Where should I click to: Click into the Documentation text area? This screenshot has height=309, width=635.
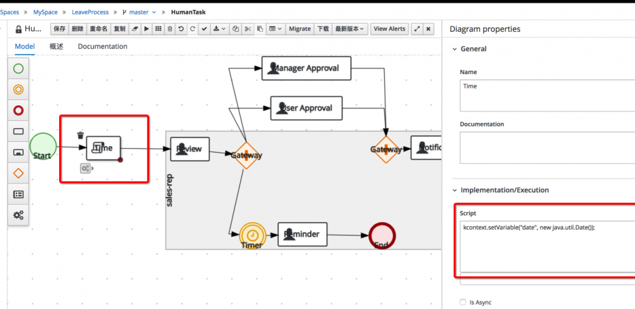(547, 148)
